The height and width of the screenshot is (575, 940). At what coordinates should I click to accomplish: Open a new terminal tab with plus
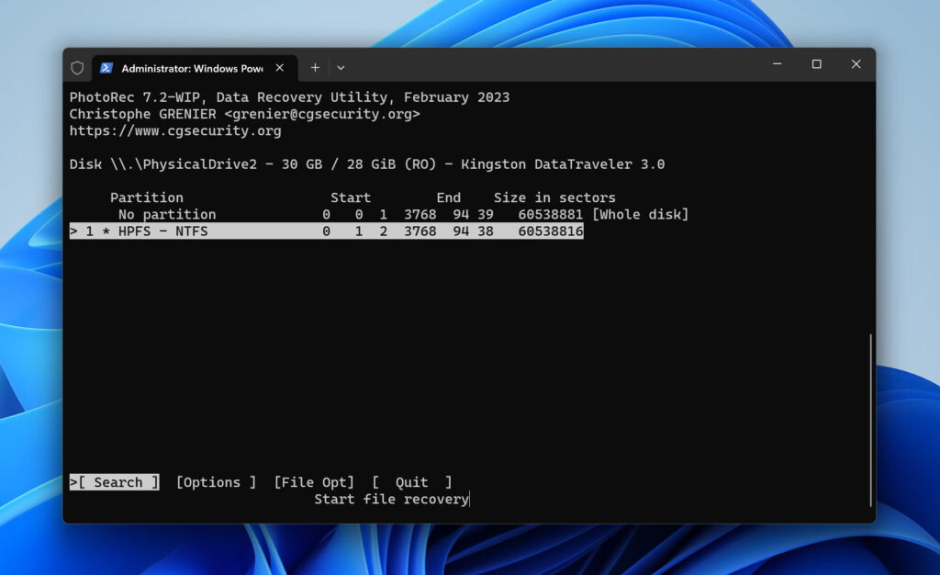[x=315, y=68]
